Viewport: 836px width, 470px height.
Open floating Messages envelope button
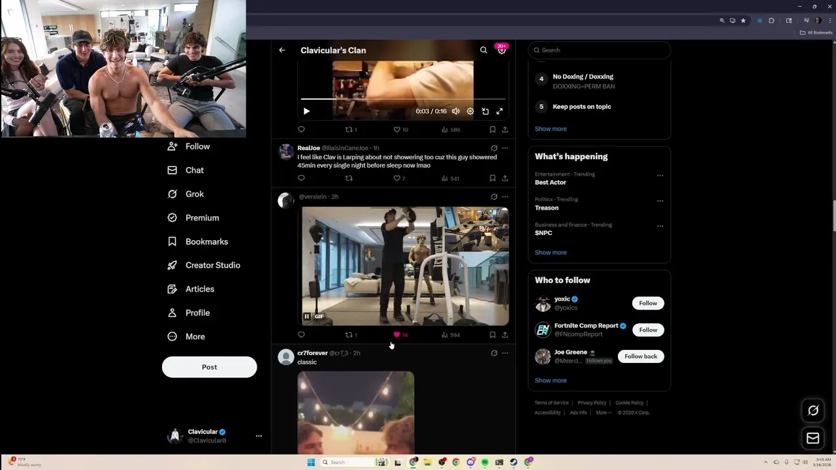coord(813,439)
